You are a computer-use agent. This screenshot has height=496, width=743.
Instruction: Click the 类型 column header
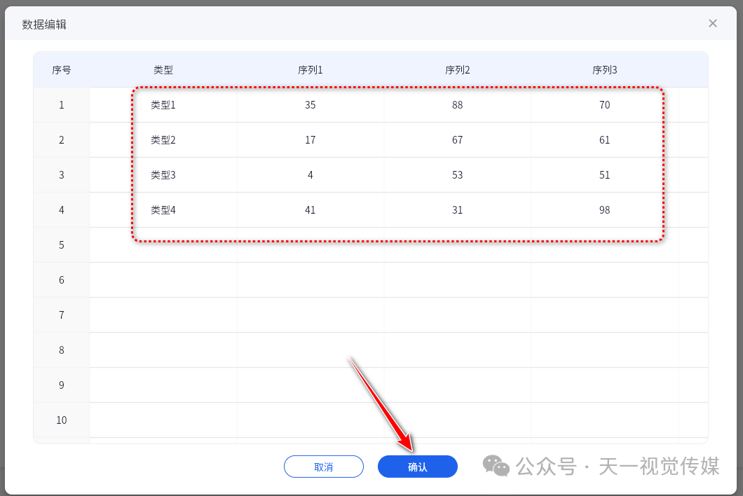point(163,69)
